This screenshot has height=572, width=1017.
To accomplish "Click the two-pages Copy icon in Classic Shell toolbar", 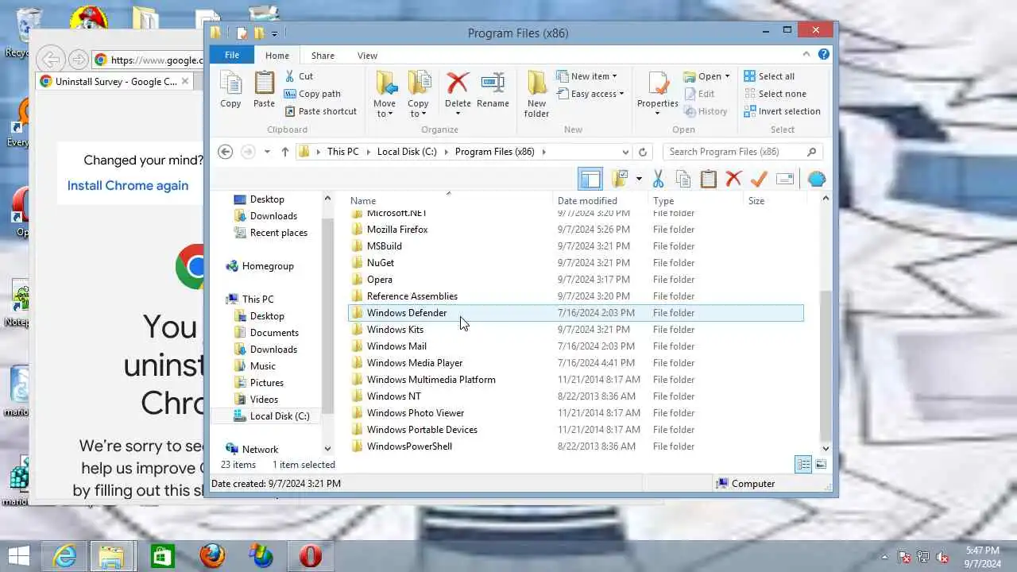I will click(683, 179).
